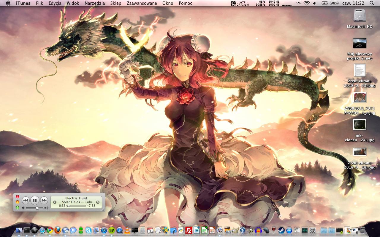Open Audacity from the Dock
Image resolution: width=380 pixels, height=237 pixels.
[x=258, y=230]
